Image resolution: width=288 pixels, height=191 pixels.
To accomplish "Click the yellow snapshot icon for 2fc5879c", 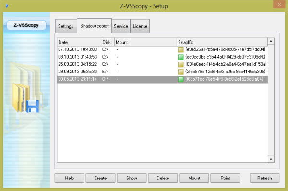I will [x=181, y=72].
